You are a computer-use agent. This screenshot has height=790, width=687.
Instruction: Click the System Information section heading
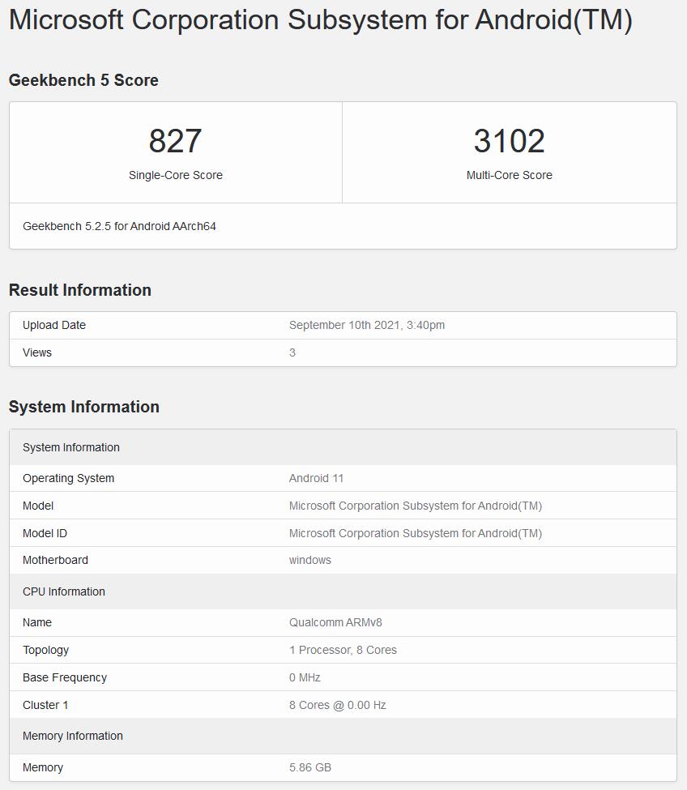click(x=83, y=407)
